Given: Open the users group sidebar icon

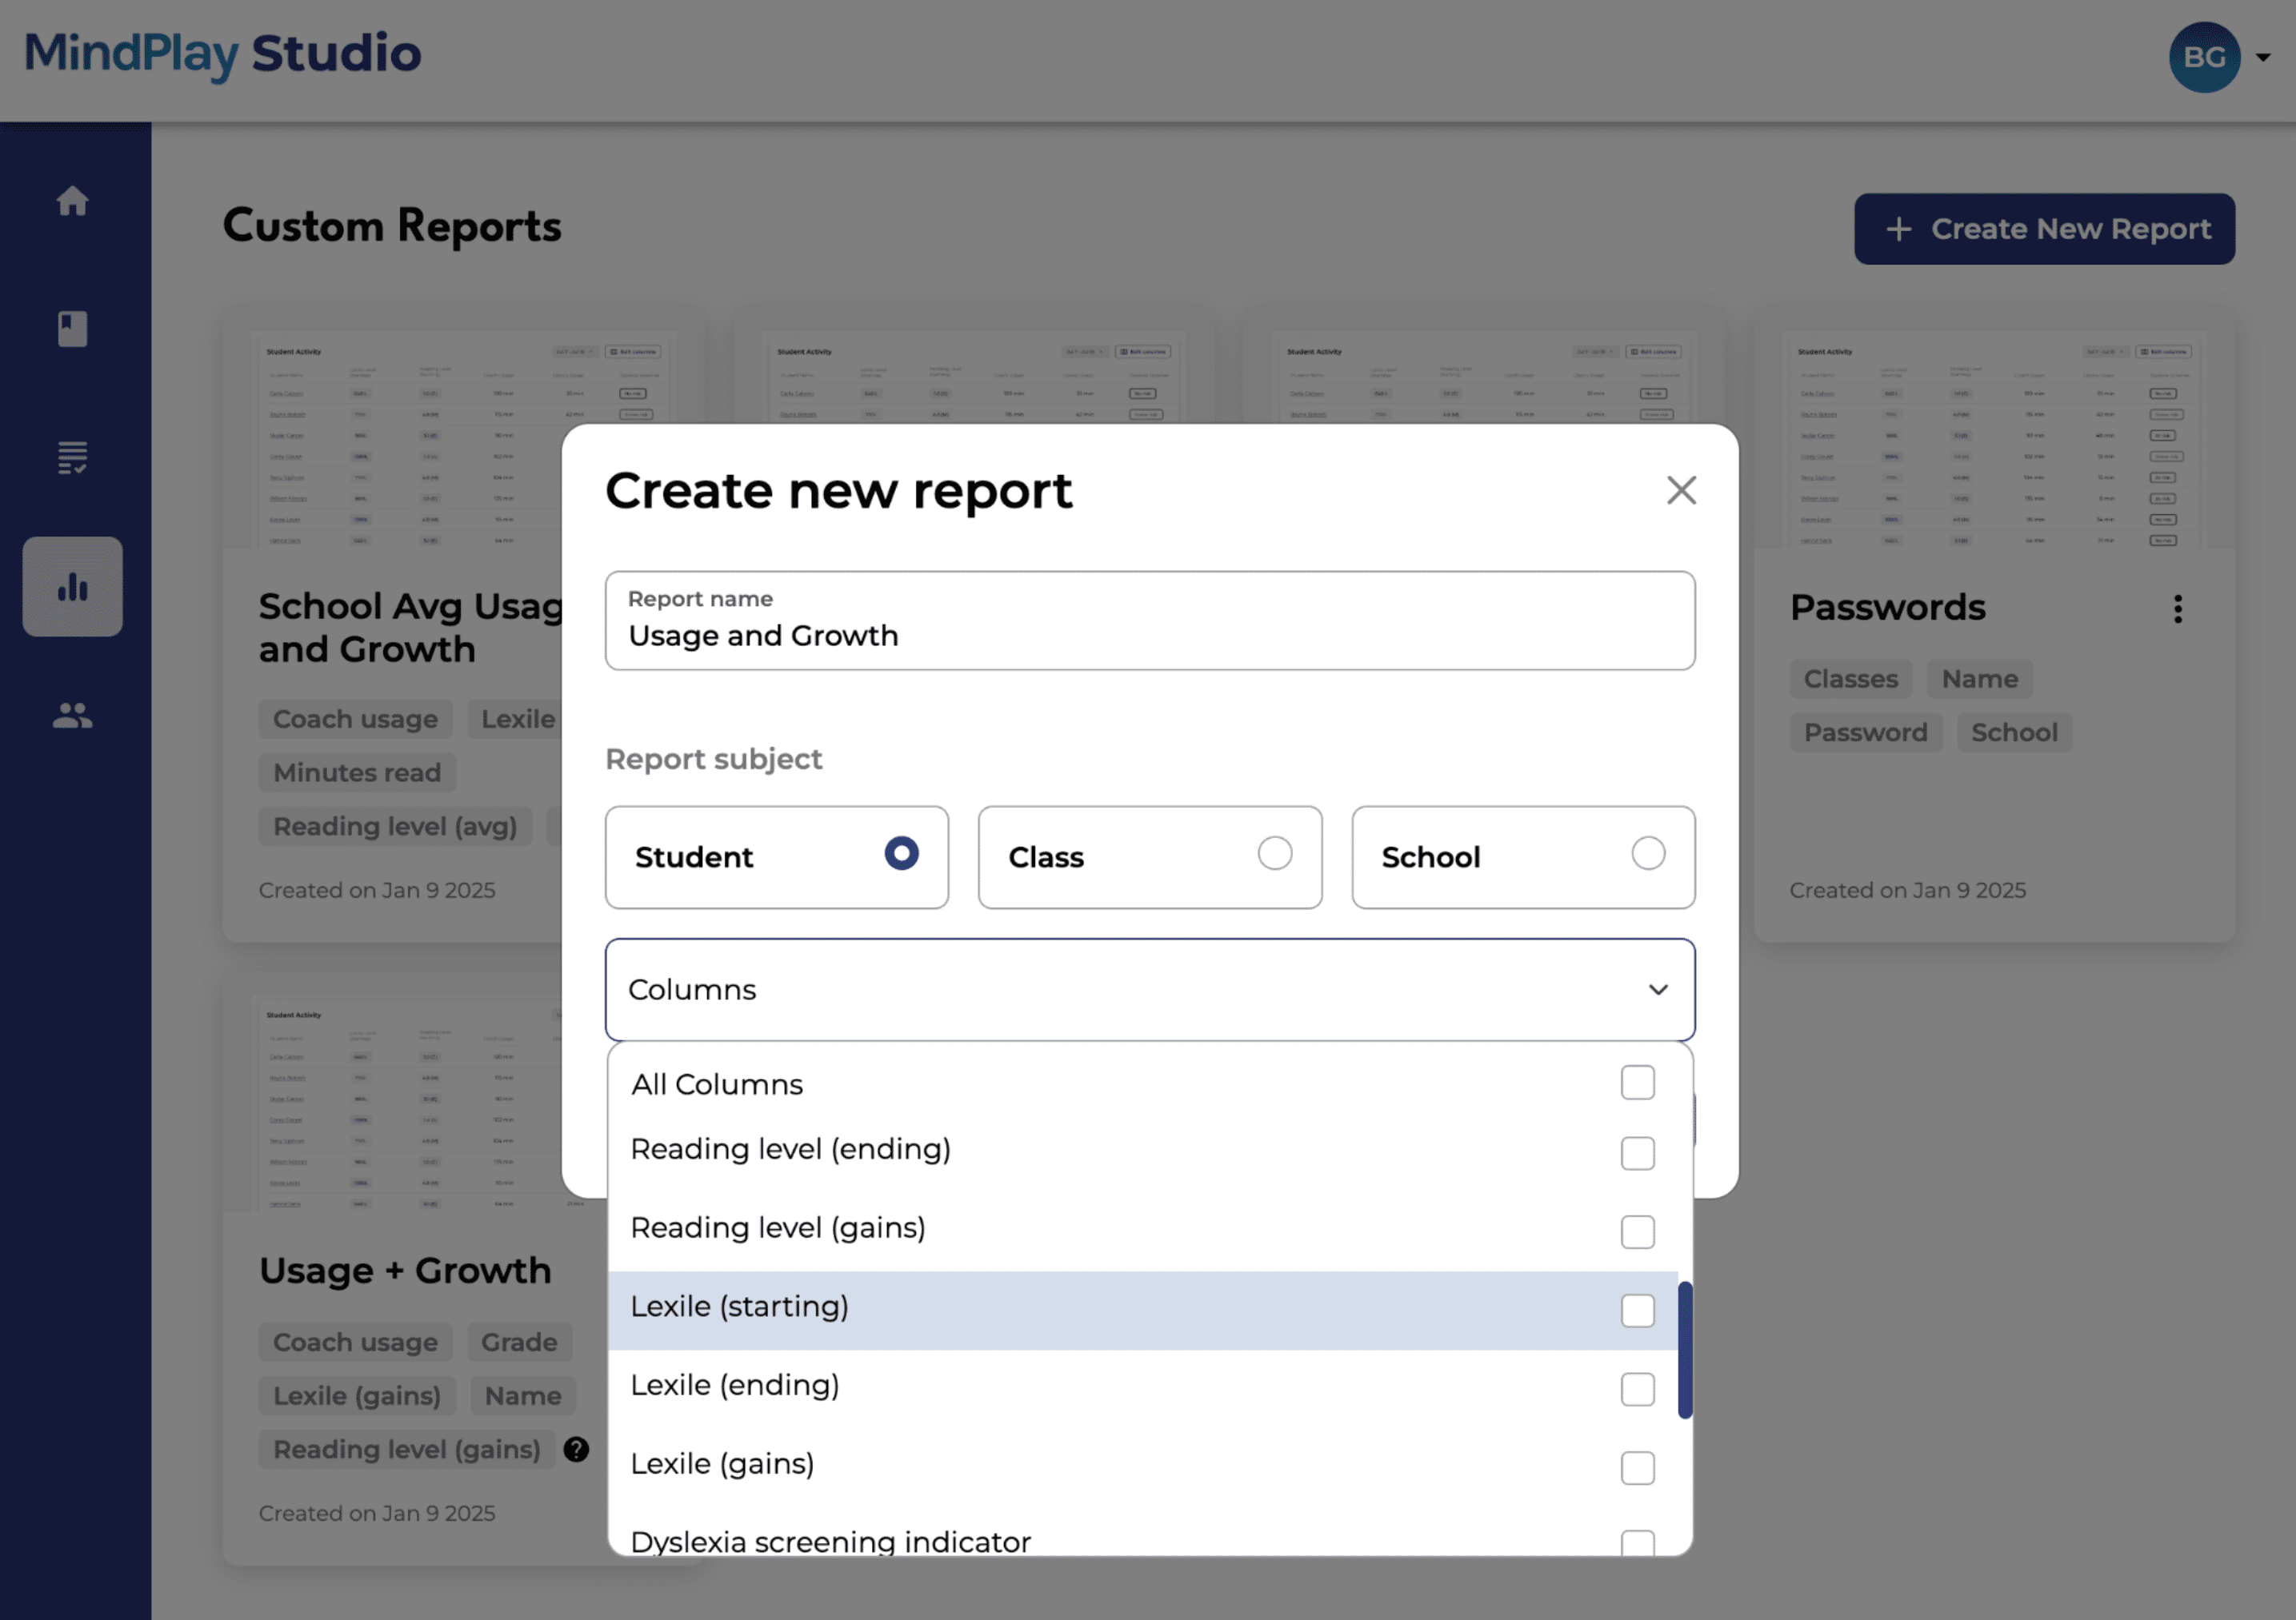Looking at the screenshot, I should [72, 716].
